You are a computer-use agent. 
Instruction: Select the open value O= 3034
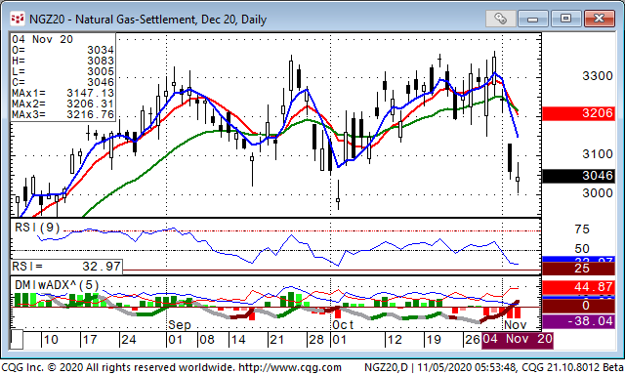point(62,50)
